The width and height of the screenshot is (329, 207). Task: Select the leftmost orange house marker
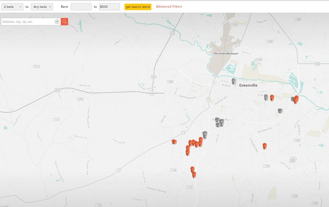pos(174,142)
